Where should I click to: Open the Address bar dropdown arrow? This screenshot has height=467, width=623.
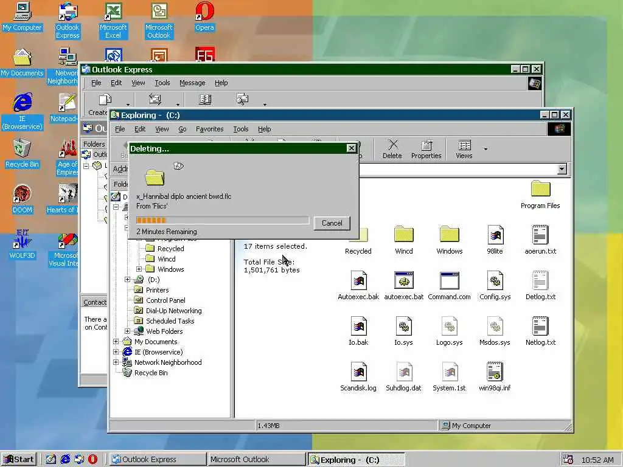tap(562, 169)
